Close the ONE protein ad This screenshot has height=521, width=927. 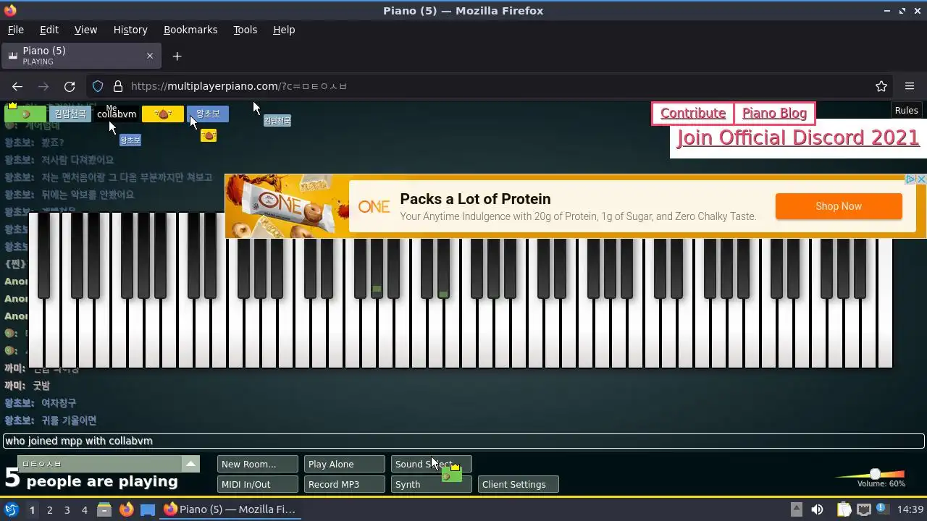point(921,179)
